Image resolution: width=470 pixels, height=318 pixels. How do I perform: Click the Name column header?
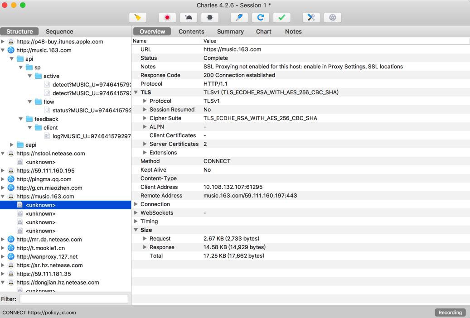click(167, 41)
